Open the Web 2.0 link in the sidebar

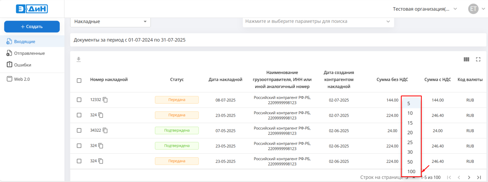[x=22, y=79]
